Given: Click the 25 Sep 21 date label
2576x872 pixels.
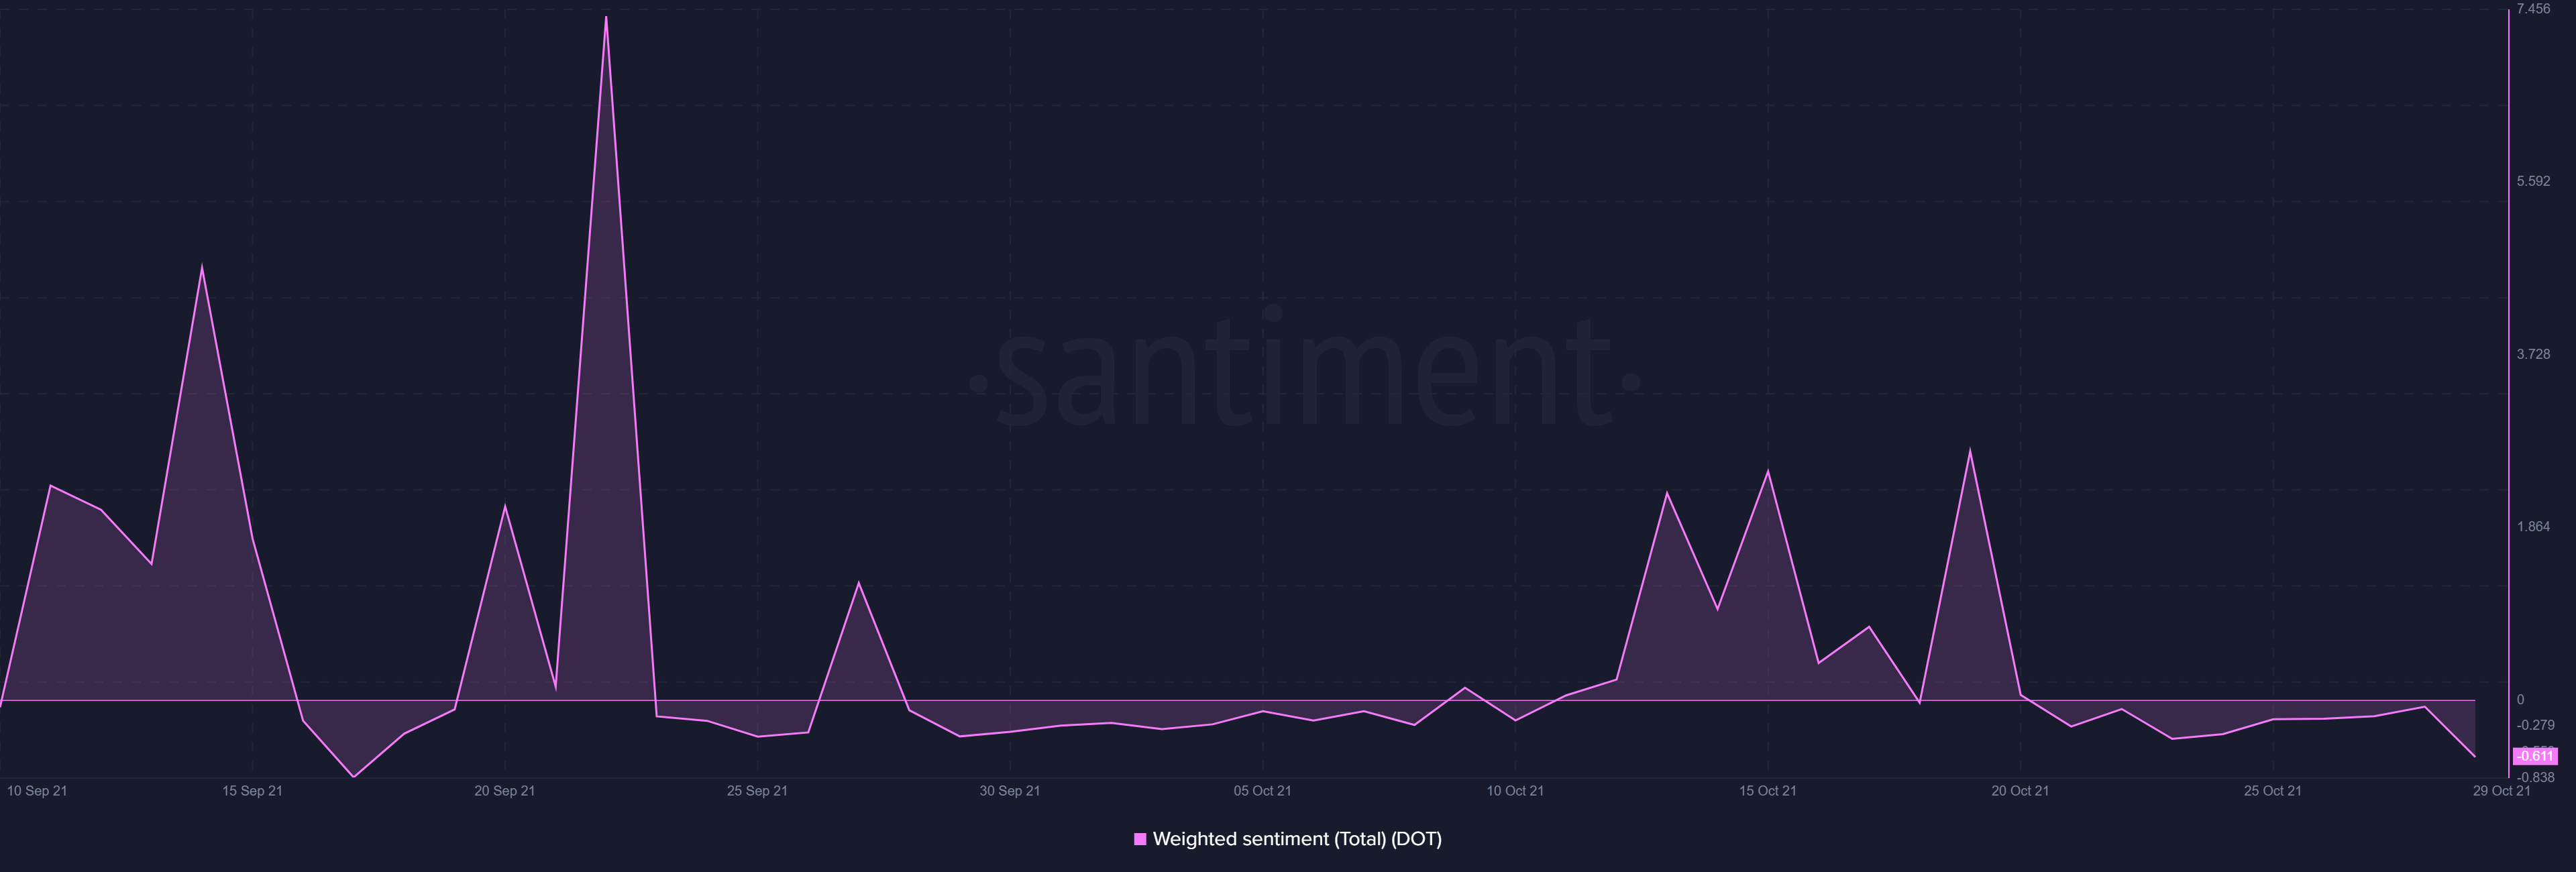Looking at the screenshot, I should [757, 791].
